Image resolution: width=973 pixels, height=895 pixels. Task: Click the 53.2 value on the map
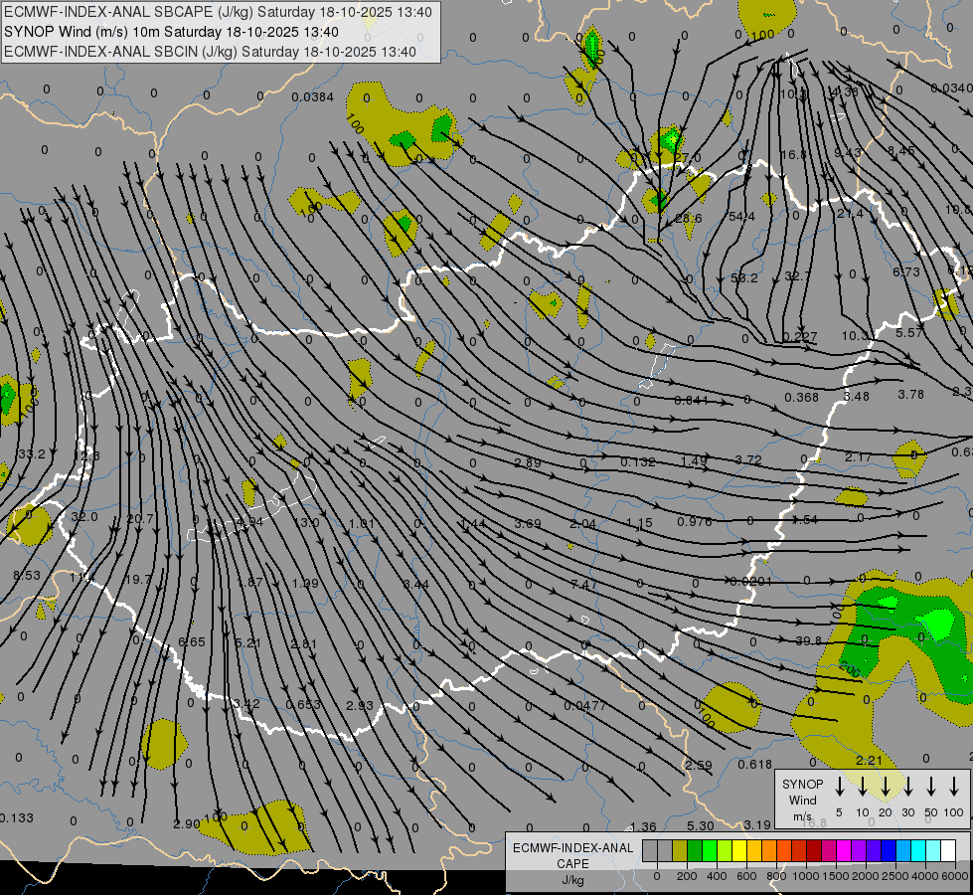744,277
